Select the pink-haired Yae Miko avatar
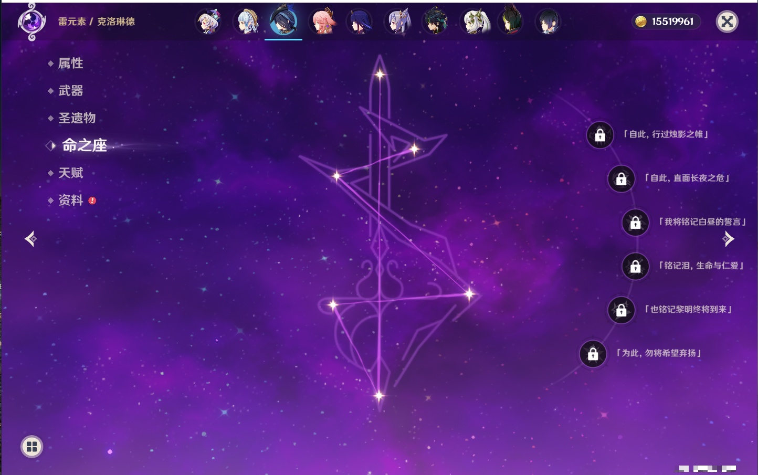 (x=322, y=22)
